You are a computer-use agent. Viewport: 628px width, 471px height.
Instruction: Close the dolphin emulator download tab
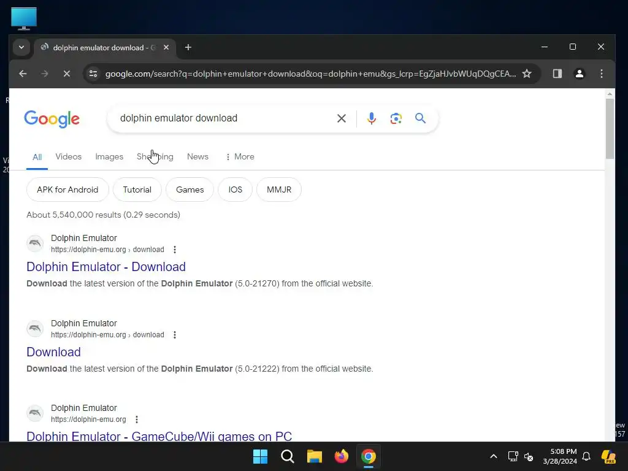tap(166, 47)
